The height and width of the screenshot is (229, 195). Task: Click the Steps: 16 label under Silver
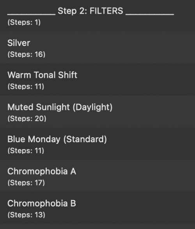point(27,55)
